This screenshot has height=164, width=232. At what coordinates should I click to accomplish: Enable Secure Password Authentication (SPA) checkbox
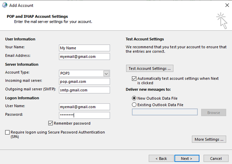[7, 132]
